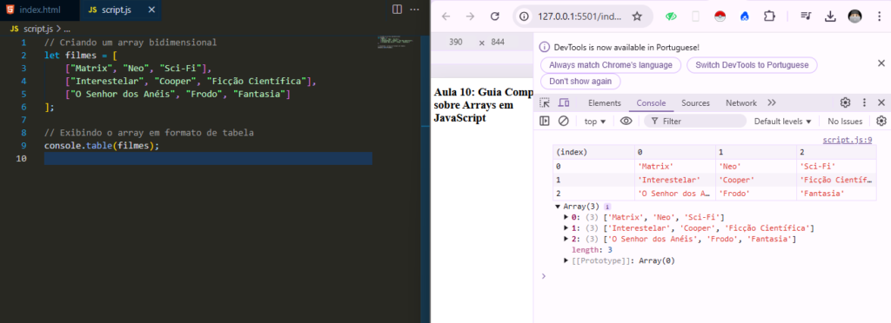Open DevTools settings gear icon

tap(845, 102)
